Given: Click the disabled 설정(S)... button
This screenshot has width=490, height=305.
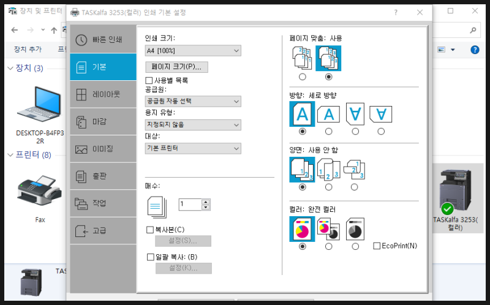Looking at the screenshot, I should click(183, 241).
